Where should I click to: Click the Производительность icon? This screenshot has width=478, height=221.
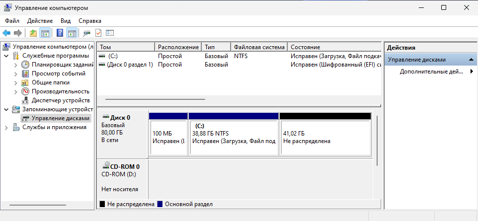(25, 91)
